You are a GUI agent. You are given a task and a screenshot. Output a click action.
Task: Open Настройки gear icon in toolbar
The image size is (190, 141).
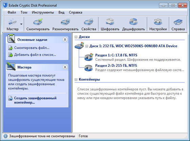158,22
